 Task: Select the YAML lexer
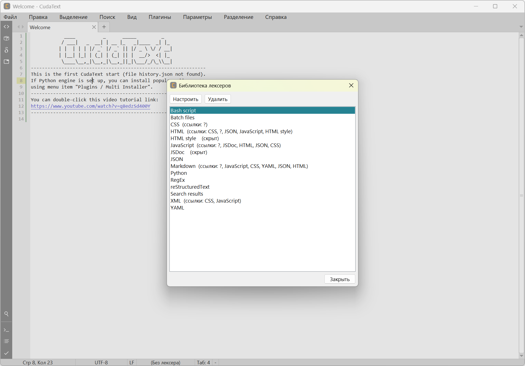(262, 208)
